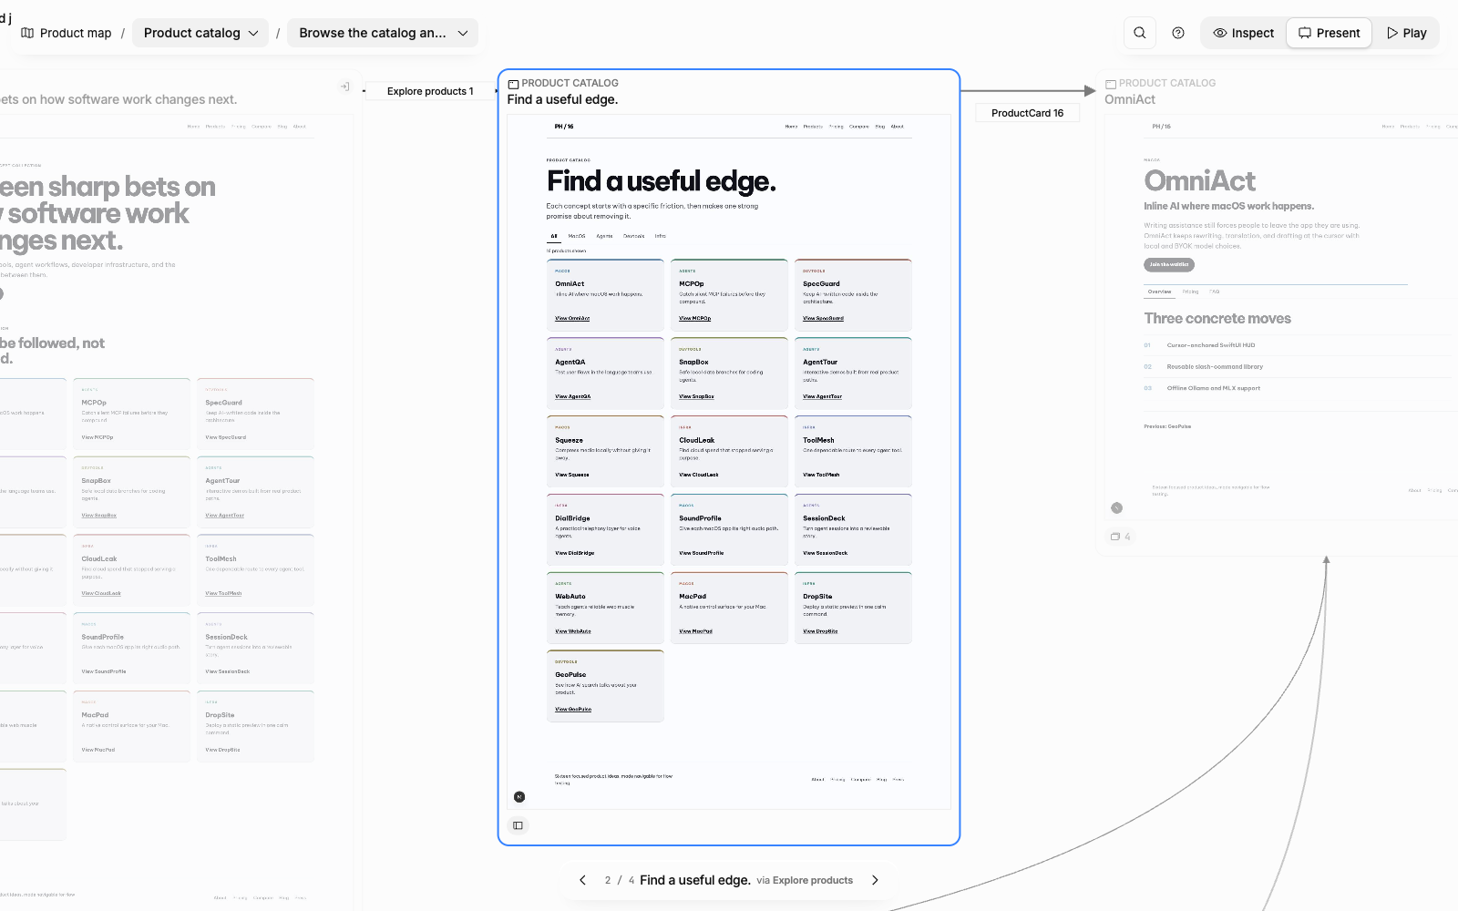The width and height of the screenshot is (1458, 911).
Task: Open the 'View OmniAct' link in the selected frame
Action: [572, 318]
